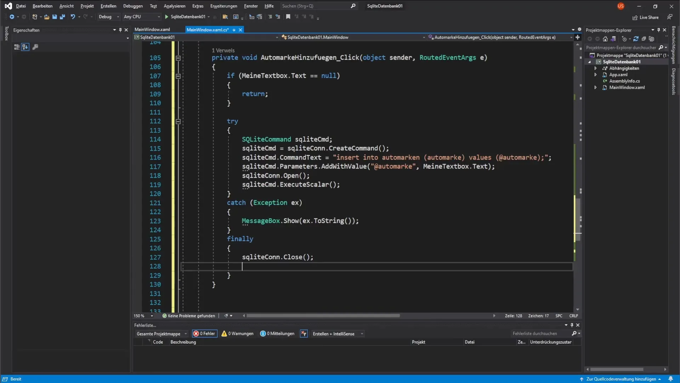Screen dimensions: 680x383
Task: Toggle pin on MainWindow.xaml.cs tab
Action: [234, 30]
